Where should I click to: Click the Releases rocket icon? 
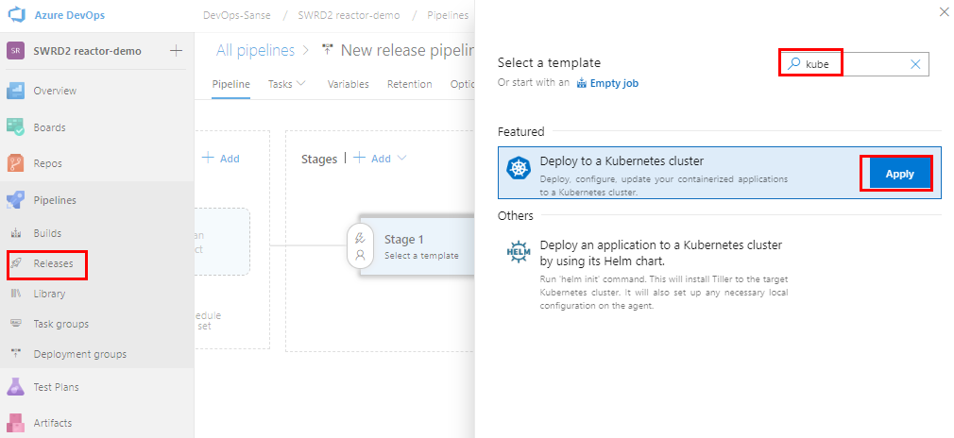(16, 263)
